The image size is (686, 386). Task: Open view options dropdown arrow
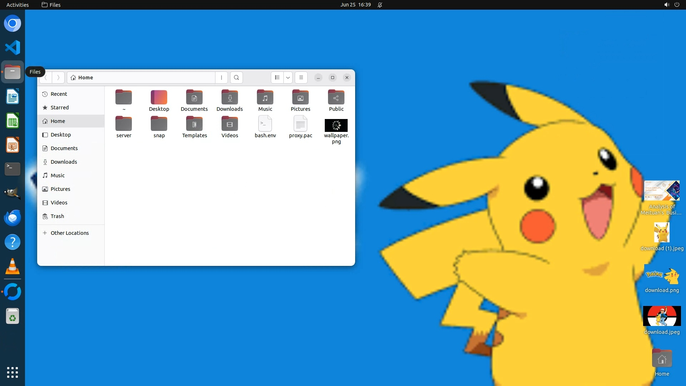click(x=288, y=78)
